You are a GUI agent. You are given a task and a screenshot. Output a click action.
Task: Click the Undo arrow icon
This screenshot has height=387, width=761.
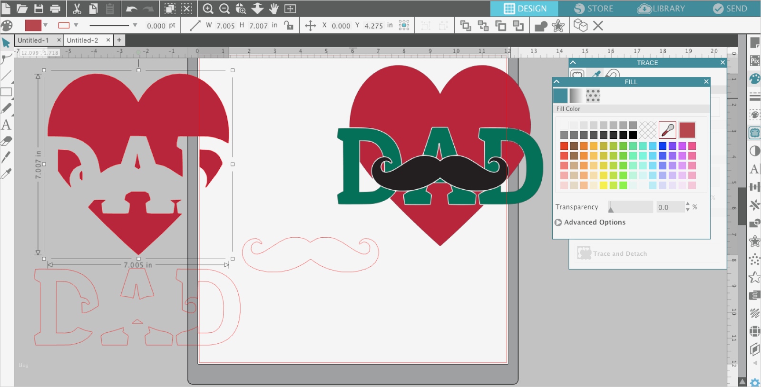click(132, 9)
